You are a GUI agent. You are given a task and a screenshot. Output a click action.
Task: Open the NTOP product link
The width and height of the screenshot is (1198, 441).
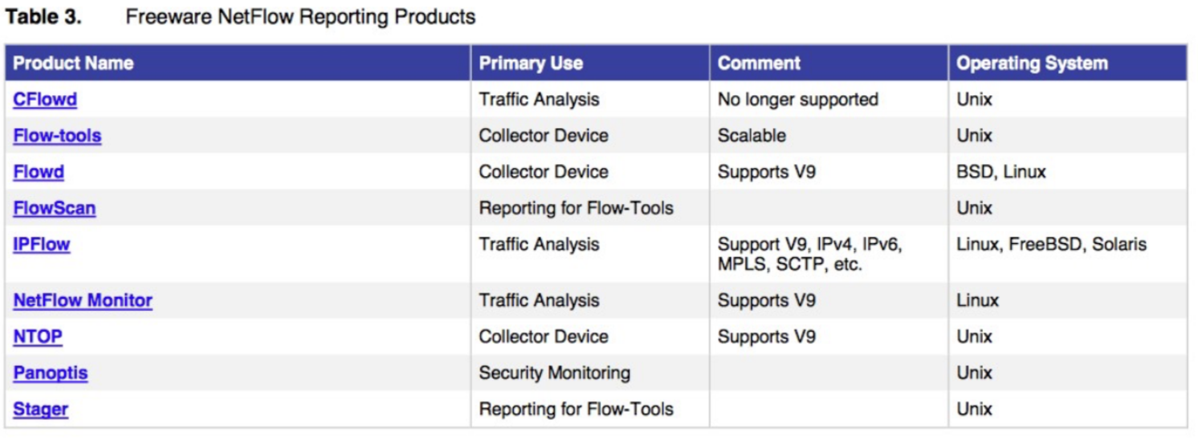tap(38, 336)
